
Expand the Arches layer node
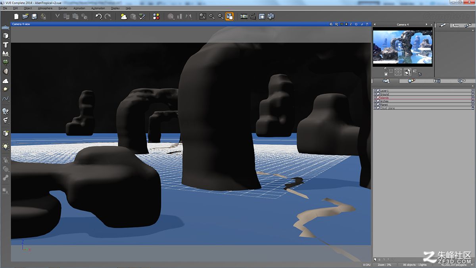(375, 101)
